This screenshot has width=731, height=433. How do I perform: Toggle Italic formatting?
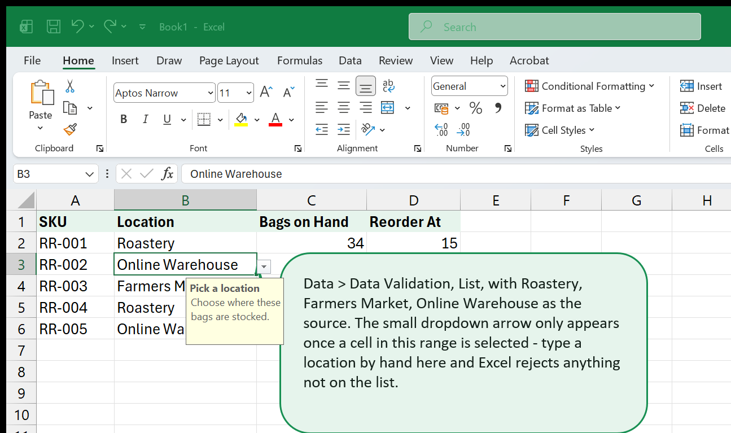pyautogui.click(x=145, y=119)
